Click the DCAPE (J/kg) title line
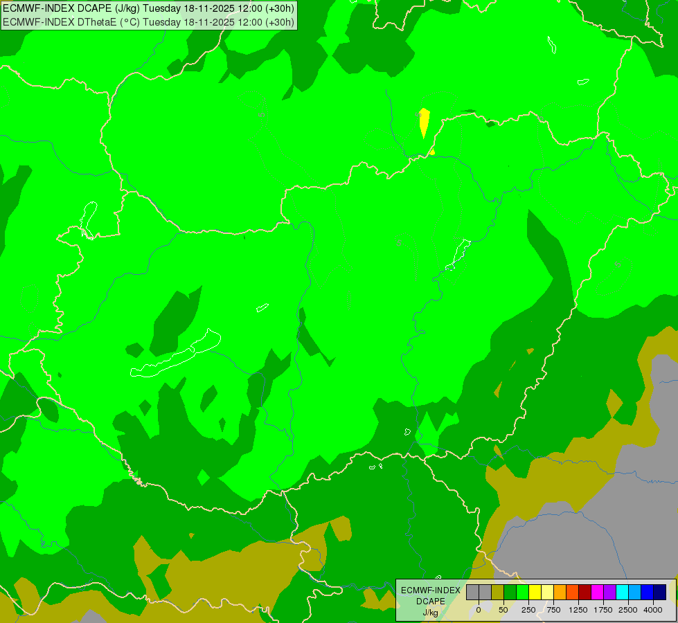Image resolution: width=678 pixels, height=623 pixels. [148, 8]
